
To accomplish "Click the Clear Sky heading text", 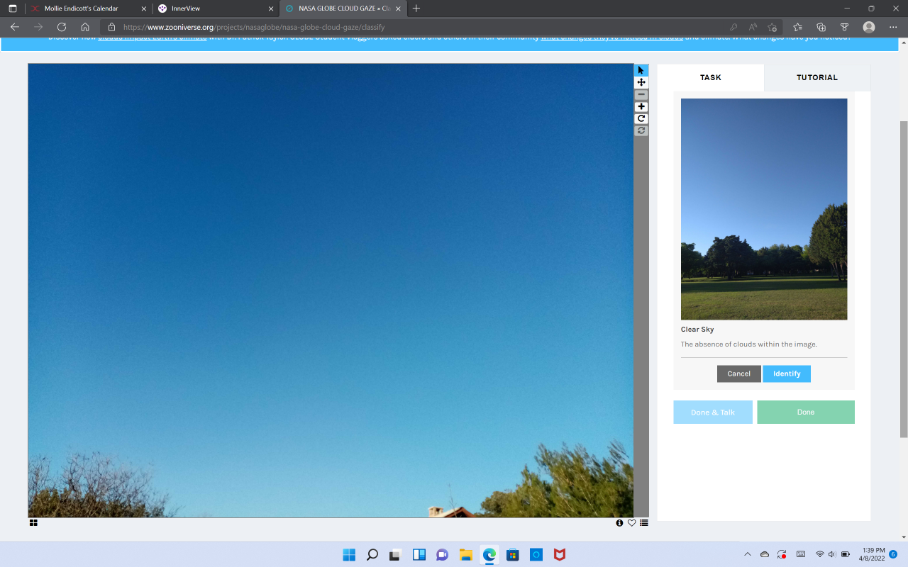I will click(x=697, y=330).
